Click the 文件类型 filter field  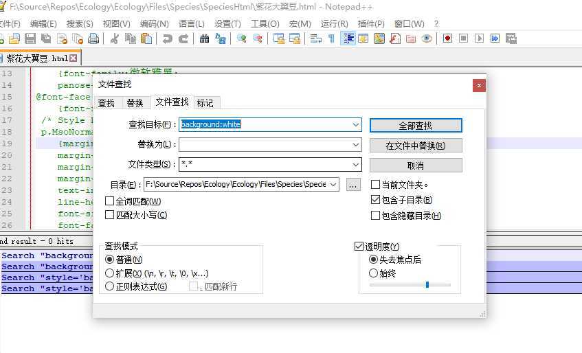click(x=270, y=164)
